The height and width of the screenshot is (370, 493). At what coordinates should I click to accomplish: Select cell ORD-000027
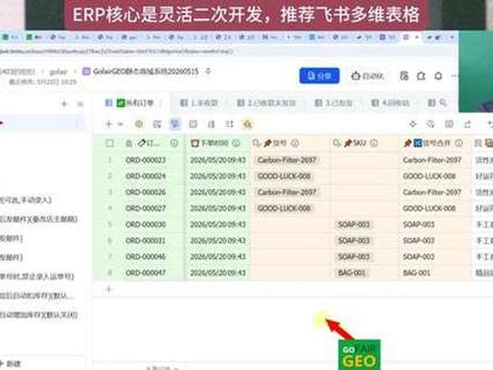coord(145,208)
